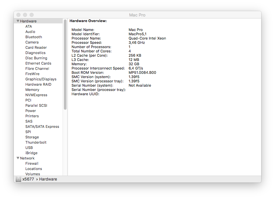Select iBridge entry
275x199 pixels.
click(x=31, y=153)
